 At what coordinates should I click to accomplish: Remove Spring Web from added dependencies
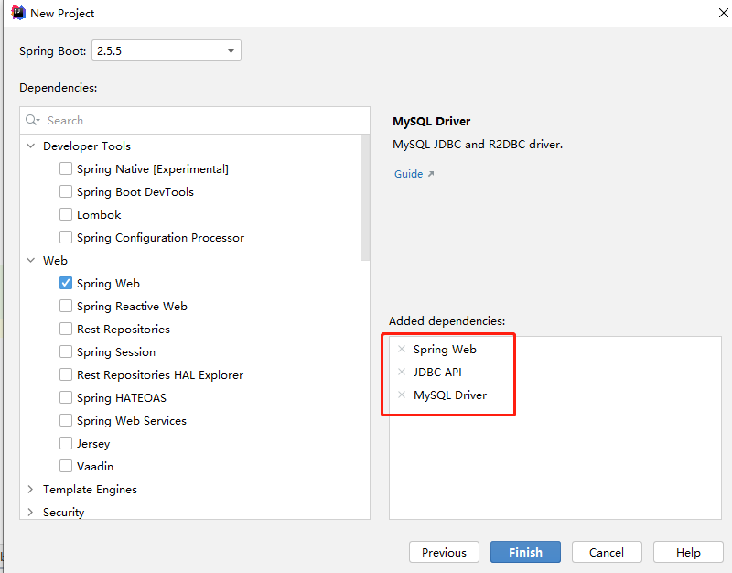tap(402, 349)
